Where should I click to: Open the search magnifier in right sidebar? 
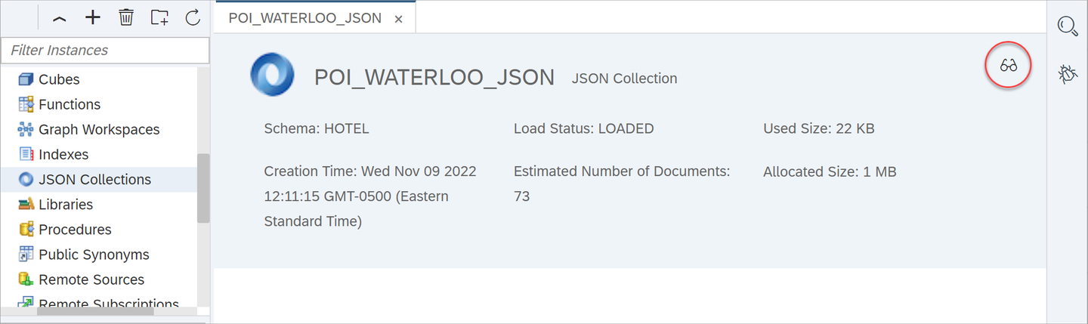1067,26
